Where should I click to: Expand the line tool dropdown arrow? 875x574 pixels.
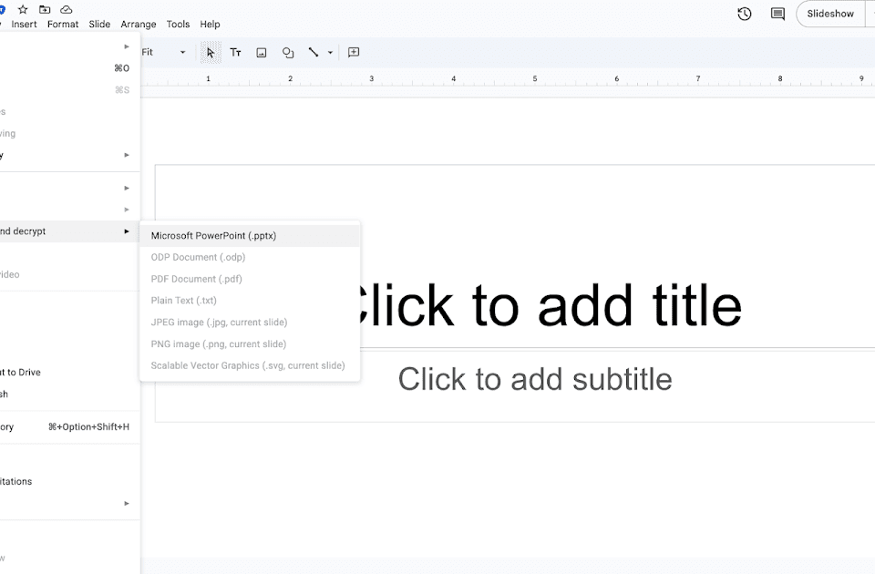tap(330, 53)
